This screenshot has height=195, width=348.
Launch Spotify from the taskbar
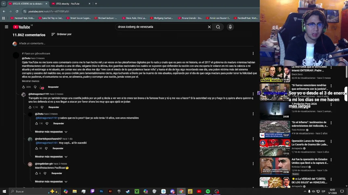tap(208, 191)
